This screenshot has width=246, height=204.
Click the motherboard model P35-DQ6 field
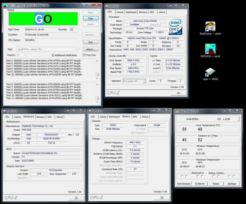tap(40, 130)
